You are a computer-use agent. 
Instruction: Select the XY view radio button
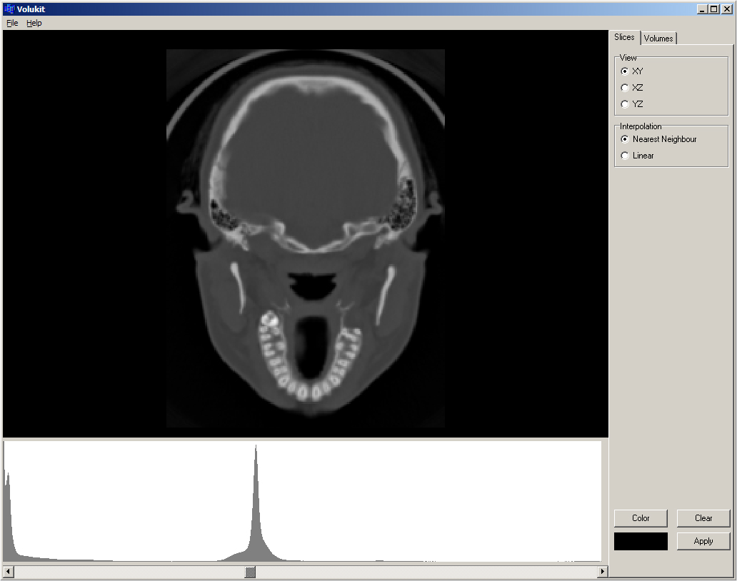625,71
